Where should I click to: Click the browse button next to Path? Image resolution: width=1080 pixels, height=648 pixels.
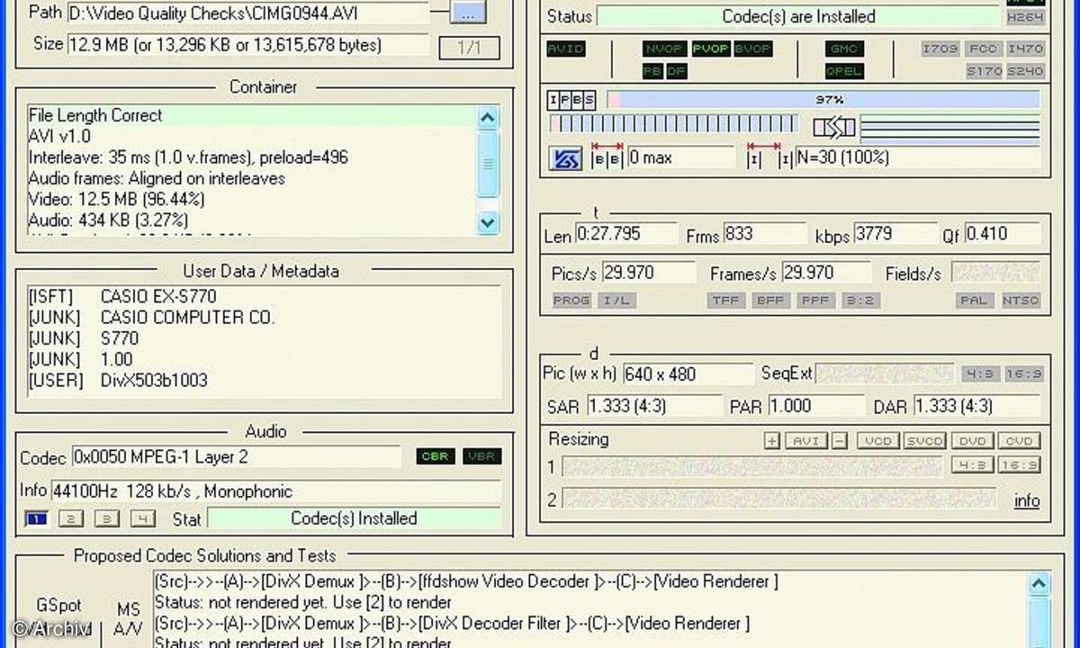pos(467,13)
